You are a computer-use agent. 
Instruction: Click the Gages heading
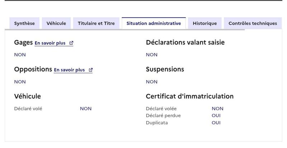coord(23,42)
